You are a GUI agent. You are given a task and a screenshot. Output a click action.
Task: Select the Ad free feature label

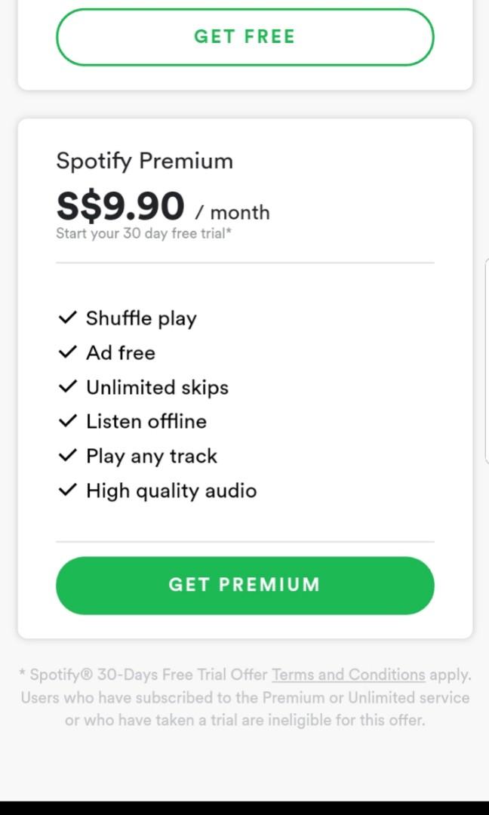121,352
